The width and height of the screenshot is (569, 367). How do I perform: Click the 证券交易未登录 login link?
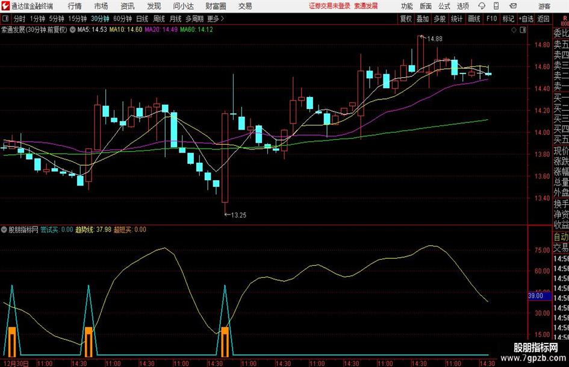tap(329, 6)
